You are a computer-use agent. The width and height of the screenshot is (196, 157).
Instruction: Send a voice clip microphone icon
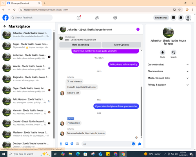pos(61,144)
